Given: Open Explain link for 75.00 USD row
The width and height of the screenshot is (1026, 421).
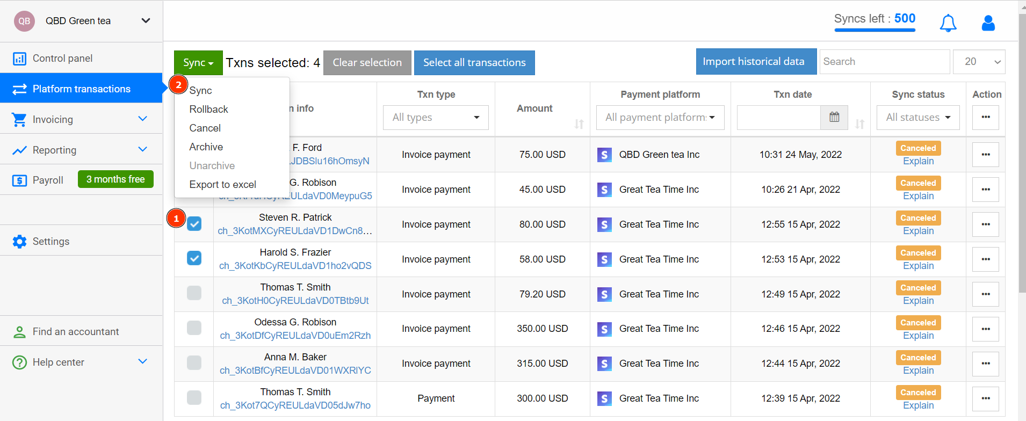Looking at the screenshot, I should [x=918, y=161].
